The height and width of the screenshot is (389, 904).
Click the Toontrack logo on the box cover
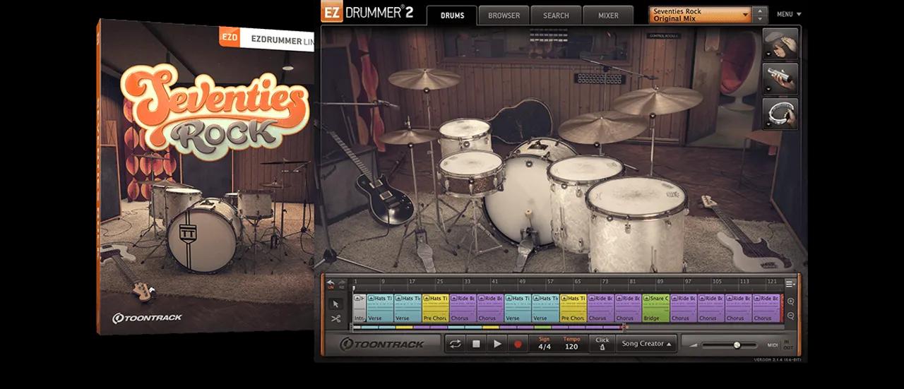point(148,318)
